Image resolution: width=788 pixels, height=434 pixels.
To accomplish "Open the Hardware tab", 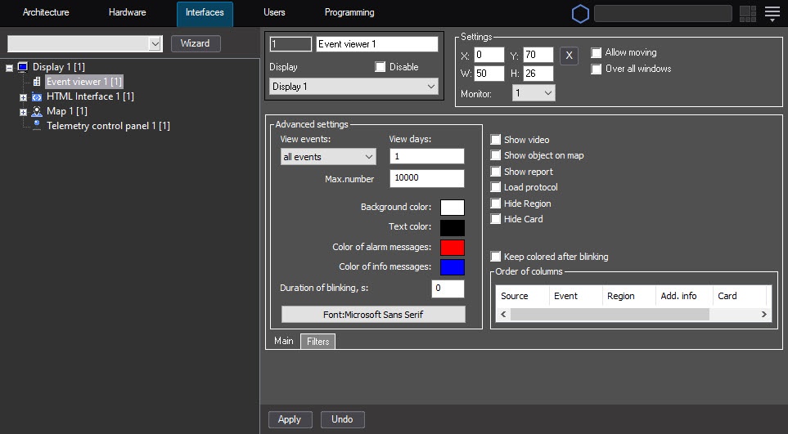I will click(x=127, y=13).
